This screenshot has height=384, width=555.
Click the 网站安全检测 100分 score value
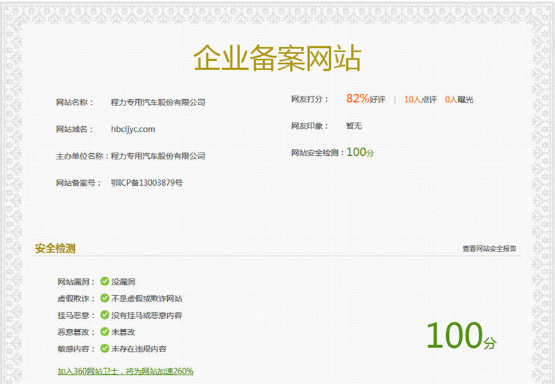(360, 152)
